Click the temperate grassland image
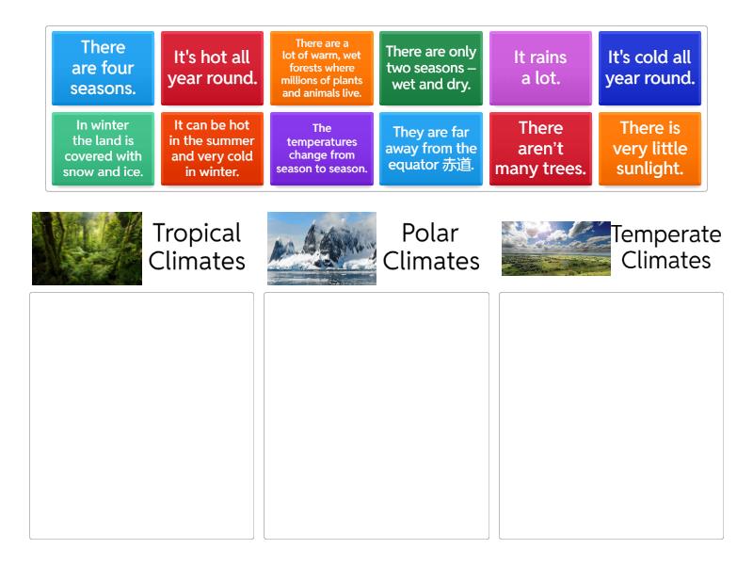 click(555, 246)
